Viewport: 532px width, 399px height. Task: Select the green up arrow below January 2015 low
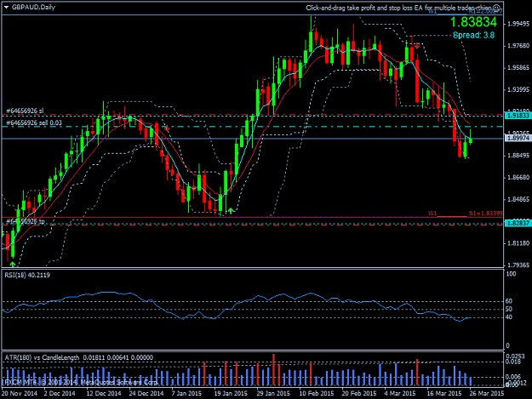click(231, 211)
